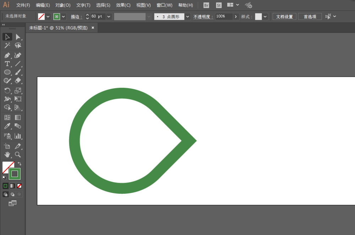Select the Direct Selection tool

(x=18, y=37)
